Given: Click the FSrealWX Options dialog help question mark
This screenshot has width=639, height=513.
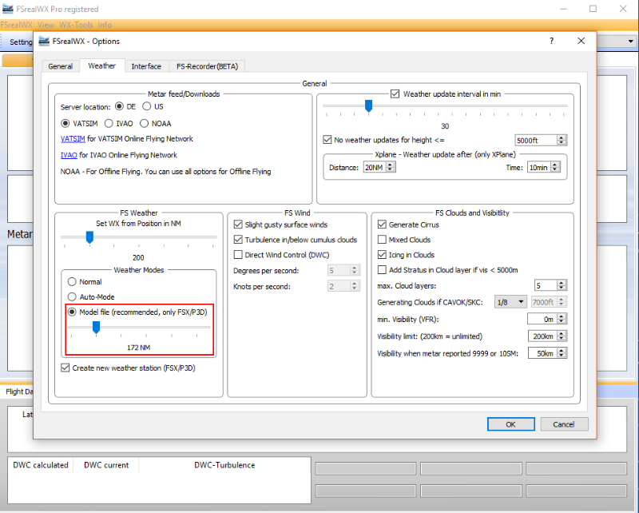Looking at the screenshot, I should coord(551,41).
